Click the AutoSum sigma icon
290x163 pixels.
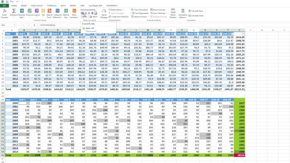(14, 11)
